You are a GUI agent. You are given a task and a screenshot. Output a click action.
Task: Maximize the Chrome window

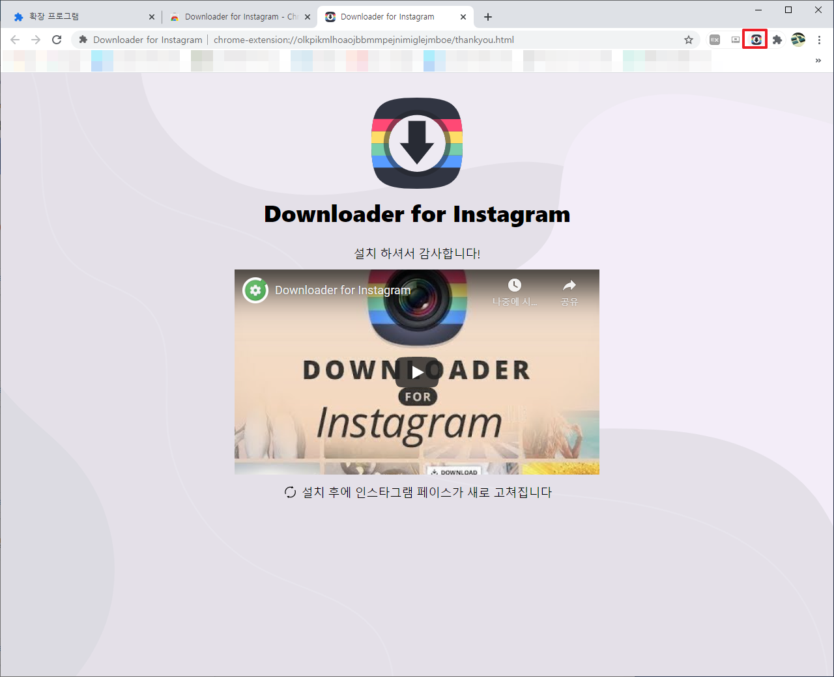(788, 10)
